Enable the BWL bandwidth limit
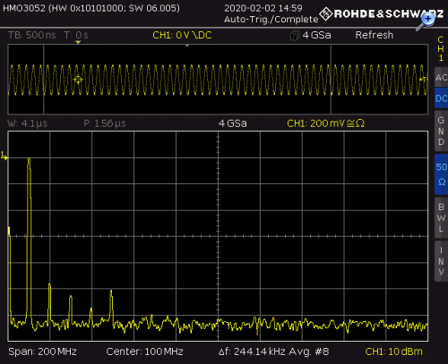The width and height of the screenshot is (448, 364). tap(441, 217)
